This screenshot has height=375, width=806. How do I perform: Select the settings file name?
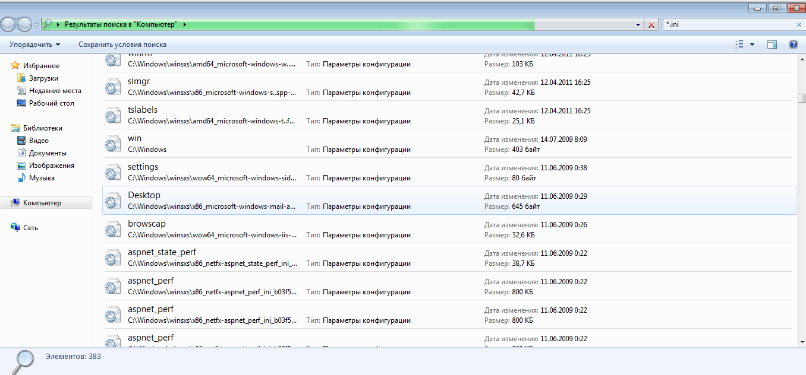point(143,167)
